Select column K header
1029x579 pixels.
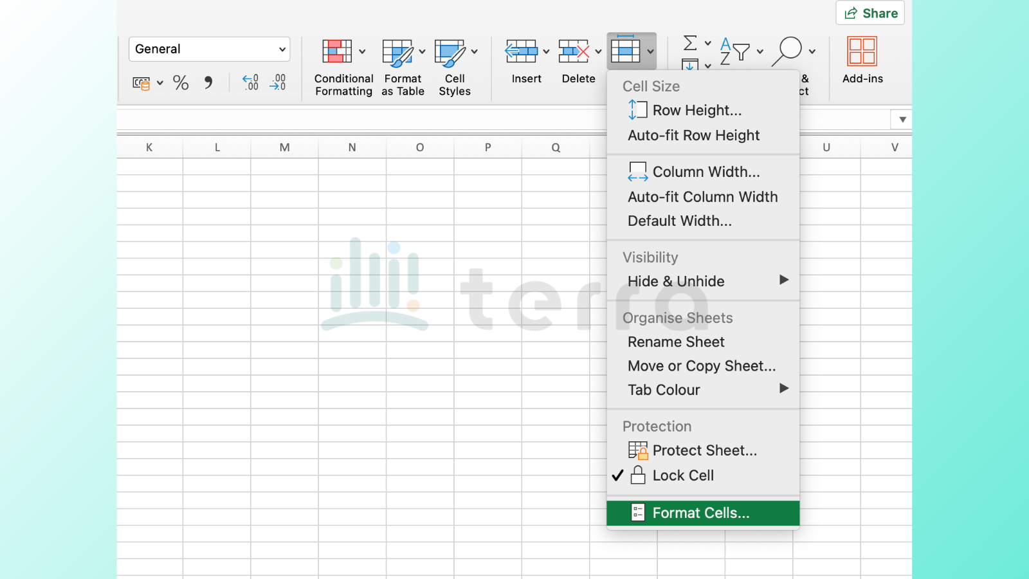click(x=149, y=147)
